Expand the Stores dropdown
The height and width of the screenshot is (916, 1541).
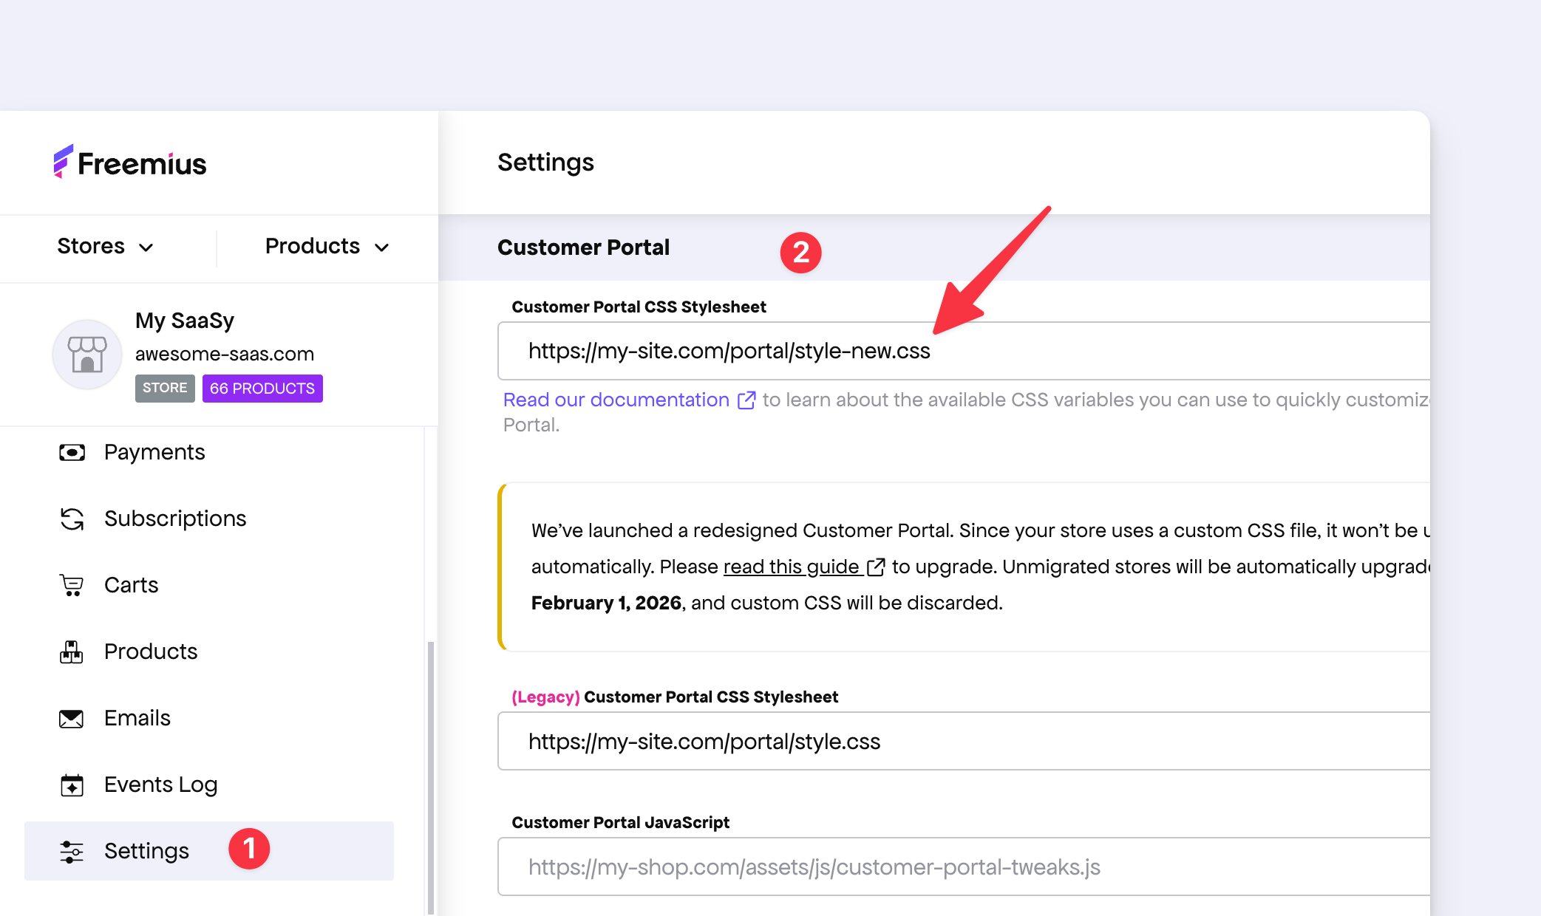coord(105,247)
